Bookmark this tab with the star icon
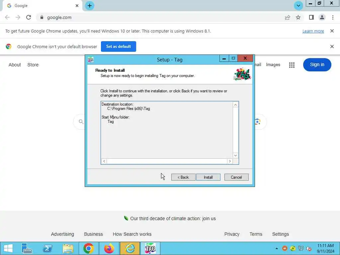This screenshot has height=255, width=340. (298, 17)
